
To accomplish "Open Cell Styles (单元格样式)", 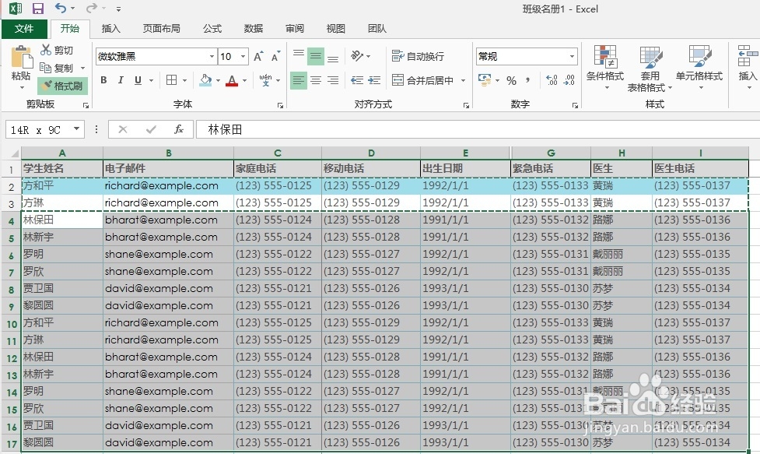I will coord(699,68).
